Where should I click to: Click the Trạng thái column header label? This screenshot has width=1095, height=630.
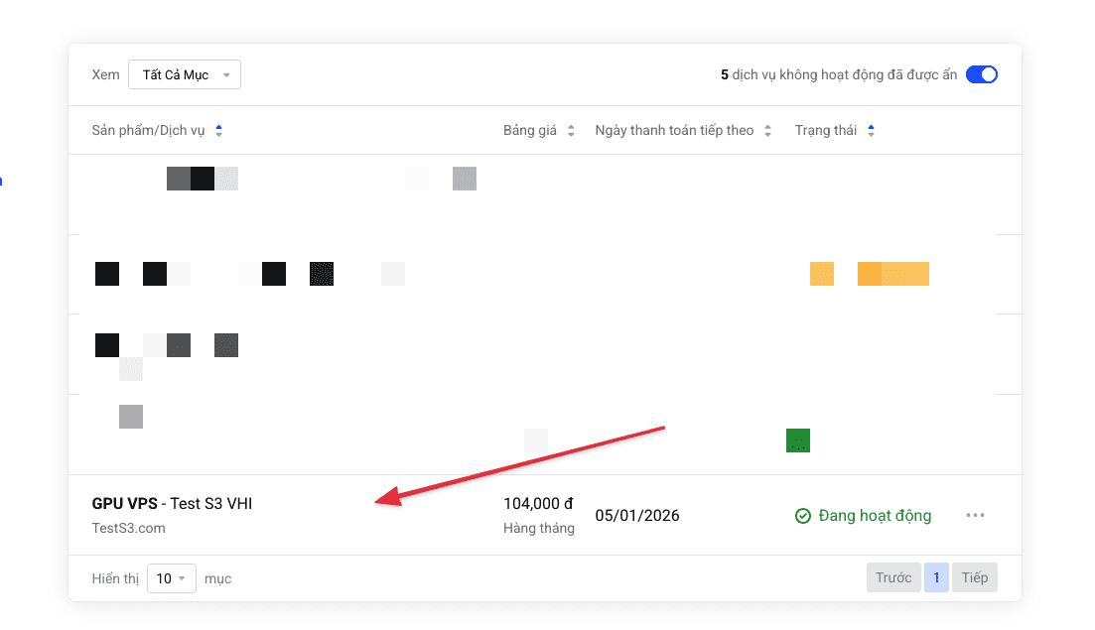pyautogui.click(x=825, y=131)
